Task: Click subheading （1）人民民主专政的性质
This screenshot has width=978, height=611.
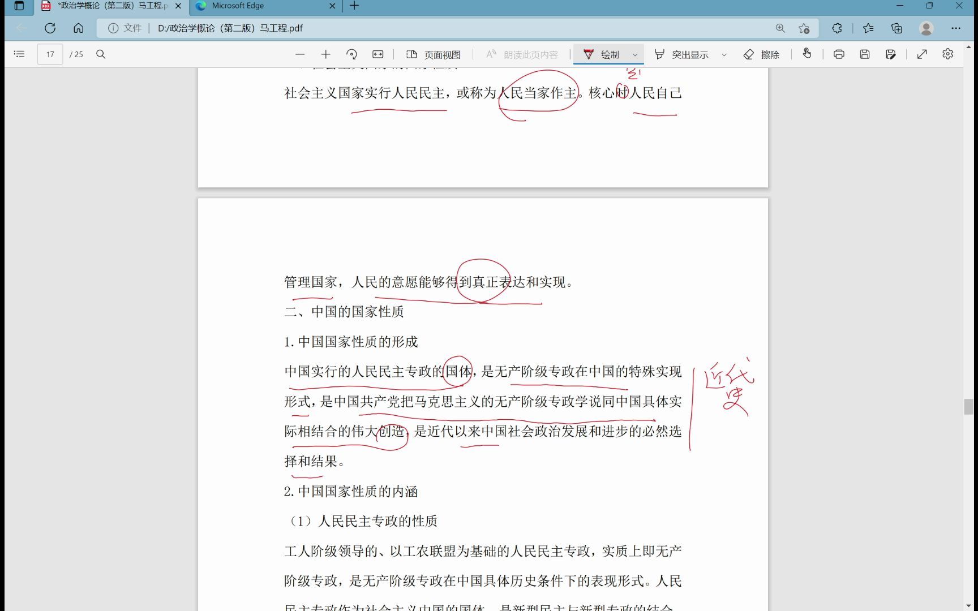Action: 362,521
